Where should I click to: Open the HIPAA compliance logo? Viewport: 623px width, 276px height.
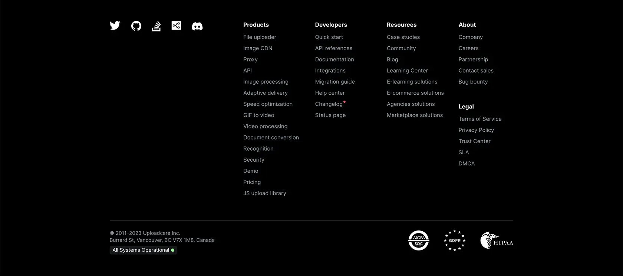coord(497,240)
